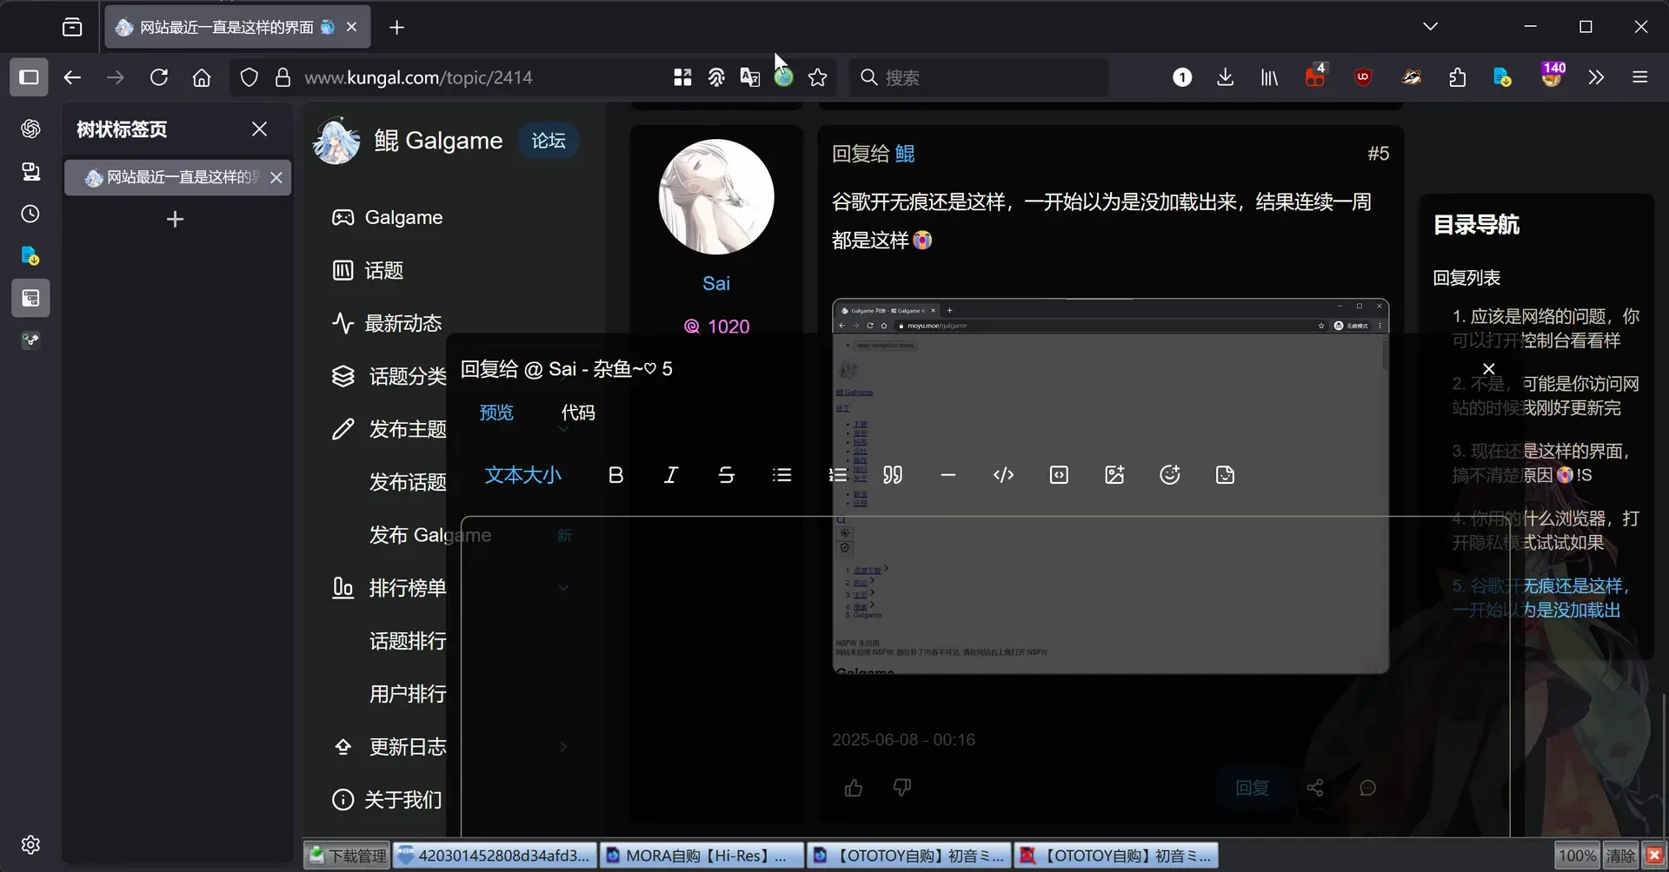Open 话题排行 ranking item
This screenshot has width=1669, height=872.
coord(408,641)
